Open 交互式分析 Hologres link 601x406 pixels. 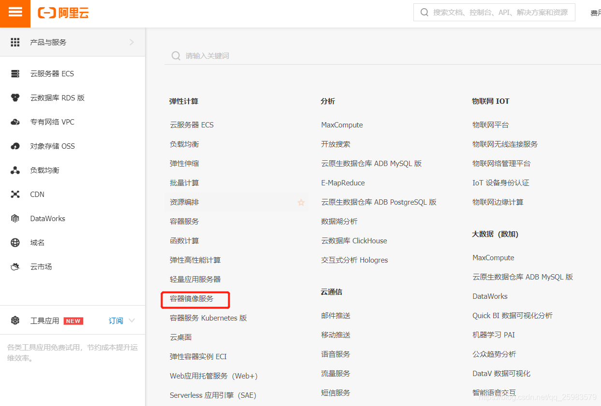pyautogui.click(x=354, y=260)
